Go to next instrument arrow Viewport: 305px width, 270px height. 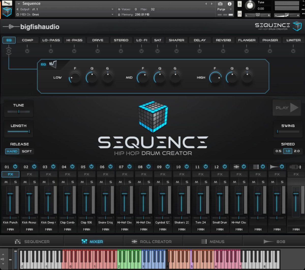[x=212, y=4]
